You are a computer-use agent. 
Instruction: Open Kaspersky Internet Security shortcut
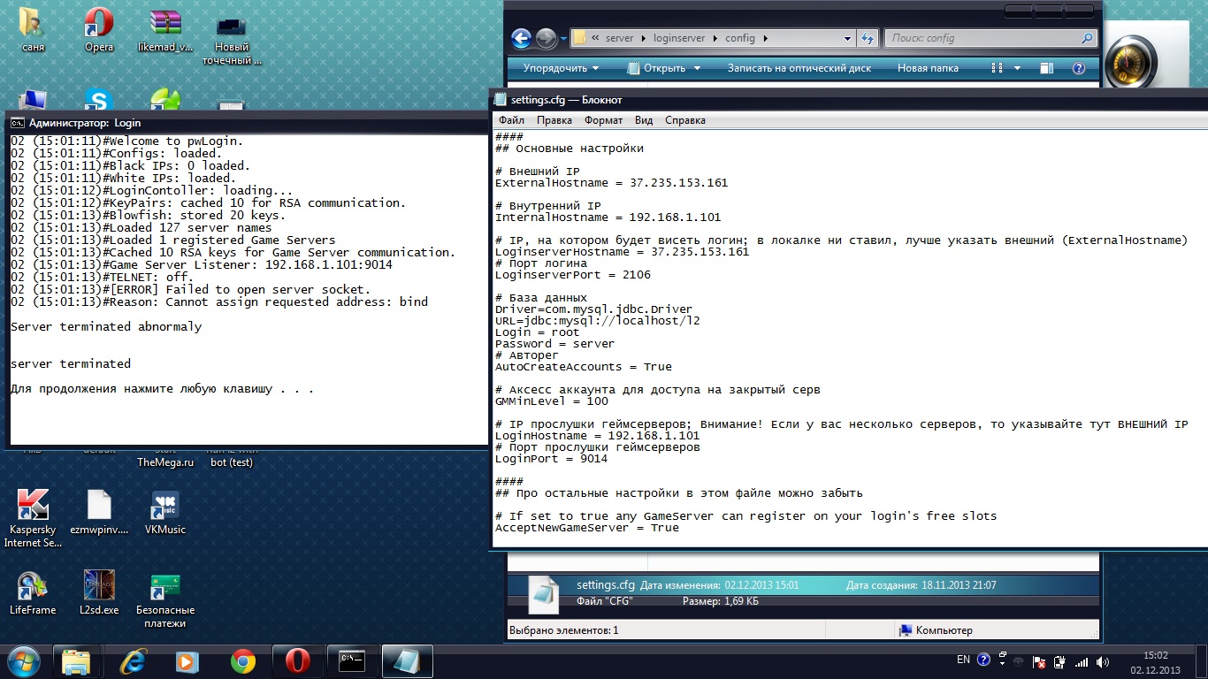click(x=33, y=520)
